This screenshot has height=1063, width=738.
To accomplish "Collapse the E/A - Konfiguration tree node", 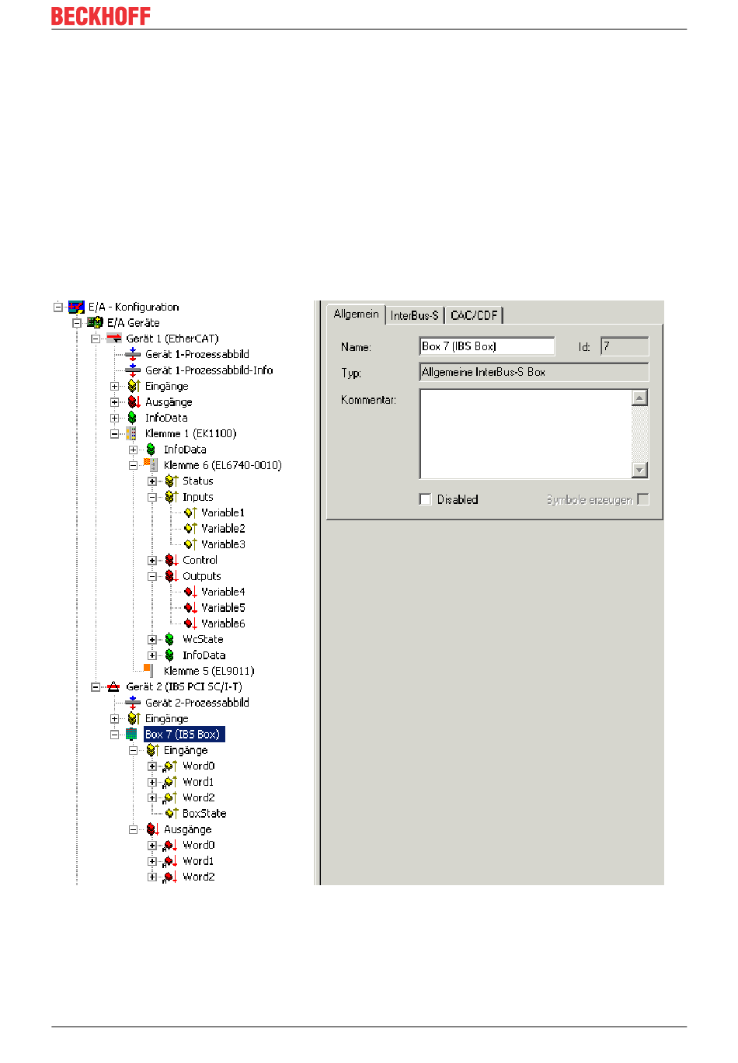I will pyautogui.click(x=57, y=307).
